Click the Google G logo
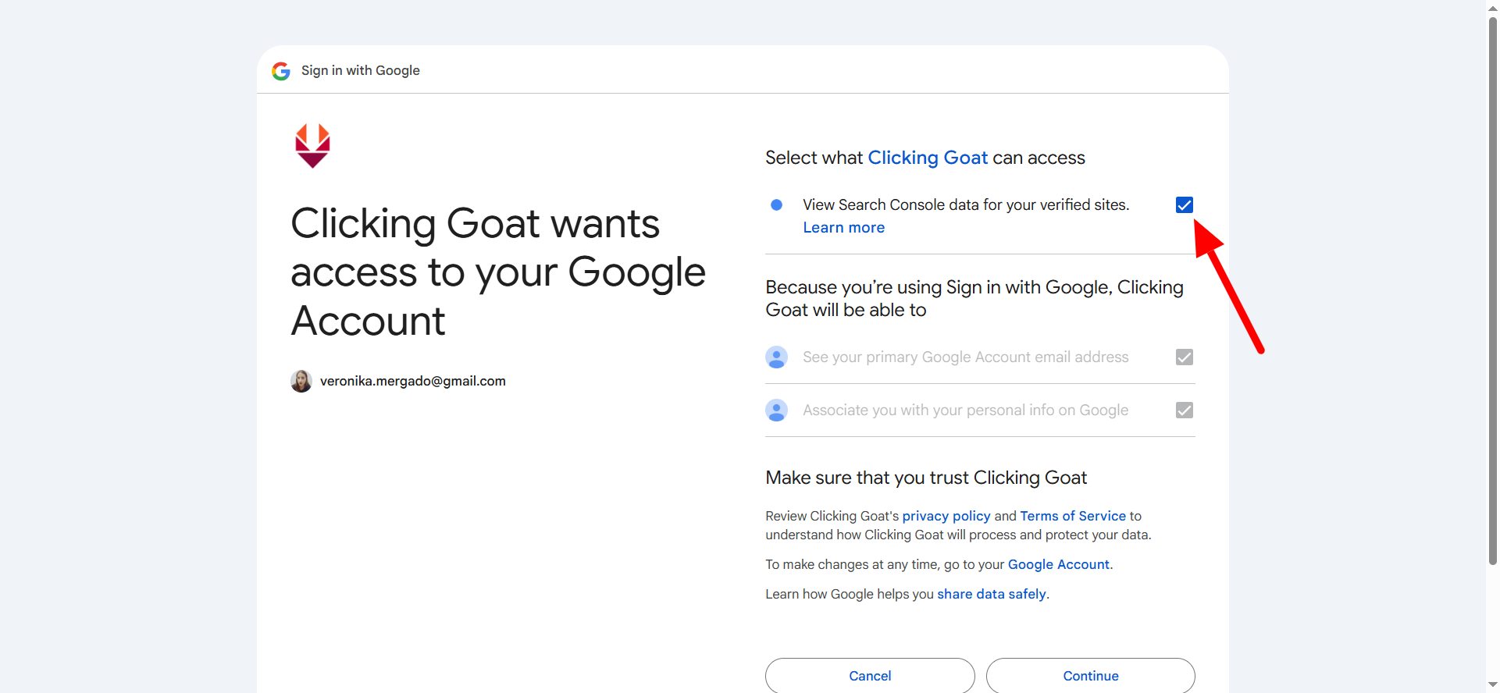Image resolution: width=1500 pixels, height=693 pixels. click(281, 71)
